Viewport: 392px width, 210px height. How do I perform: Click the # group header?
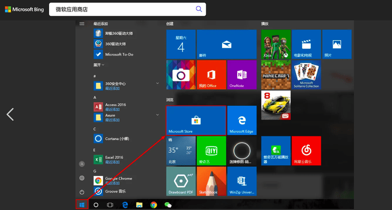tap(95, 76)
